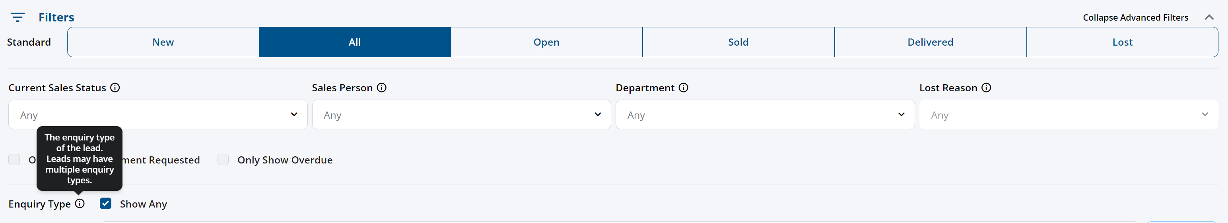Viewport: 1228px width, 223px height.
Task: Select the Sold filter tab
Action: [x=738, y=42]
